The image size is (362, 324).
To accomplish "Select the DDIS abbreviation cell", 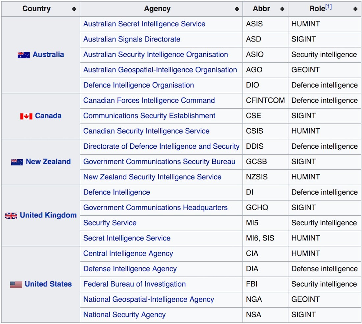I will click(265, 146).
